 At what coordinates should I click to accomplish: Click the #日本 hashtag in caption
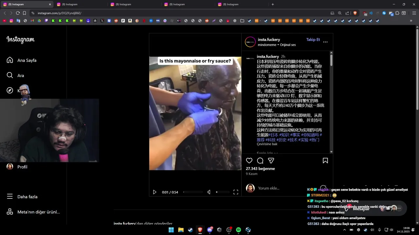click(273, 135)
